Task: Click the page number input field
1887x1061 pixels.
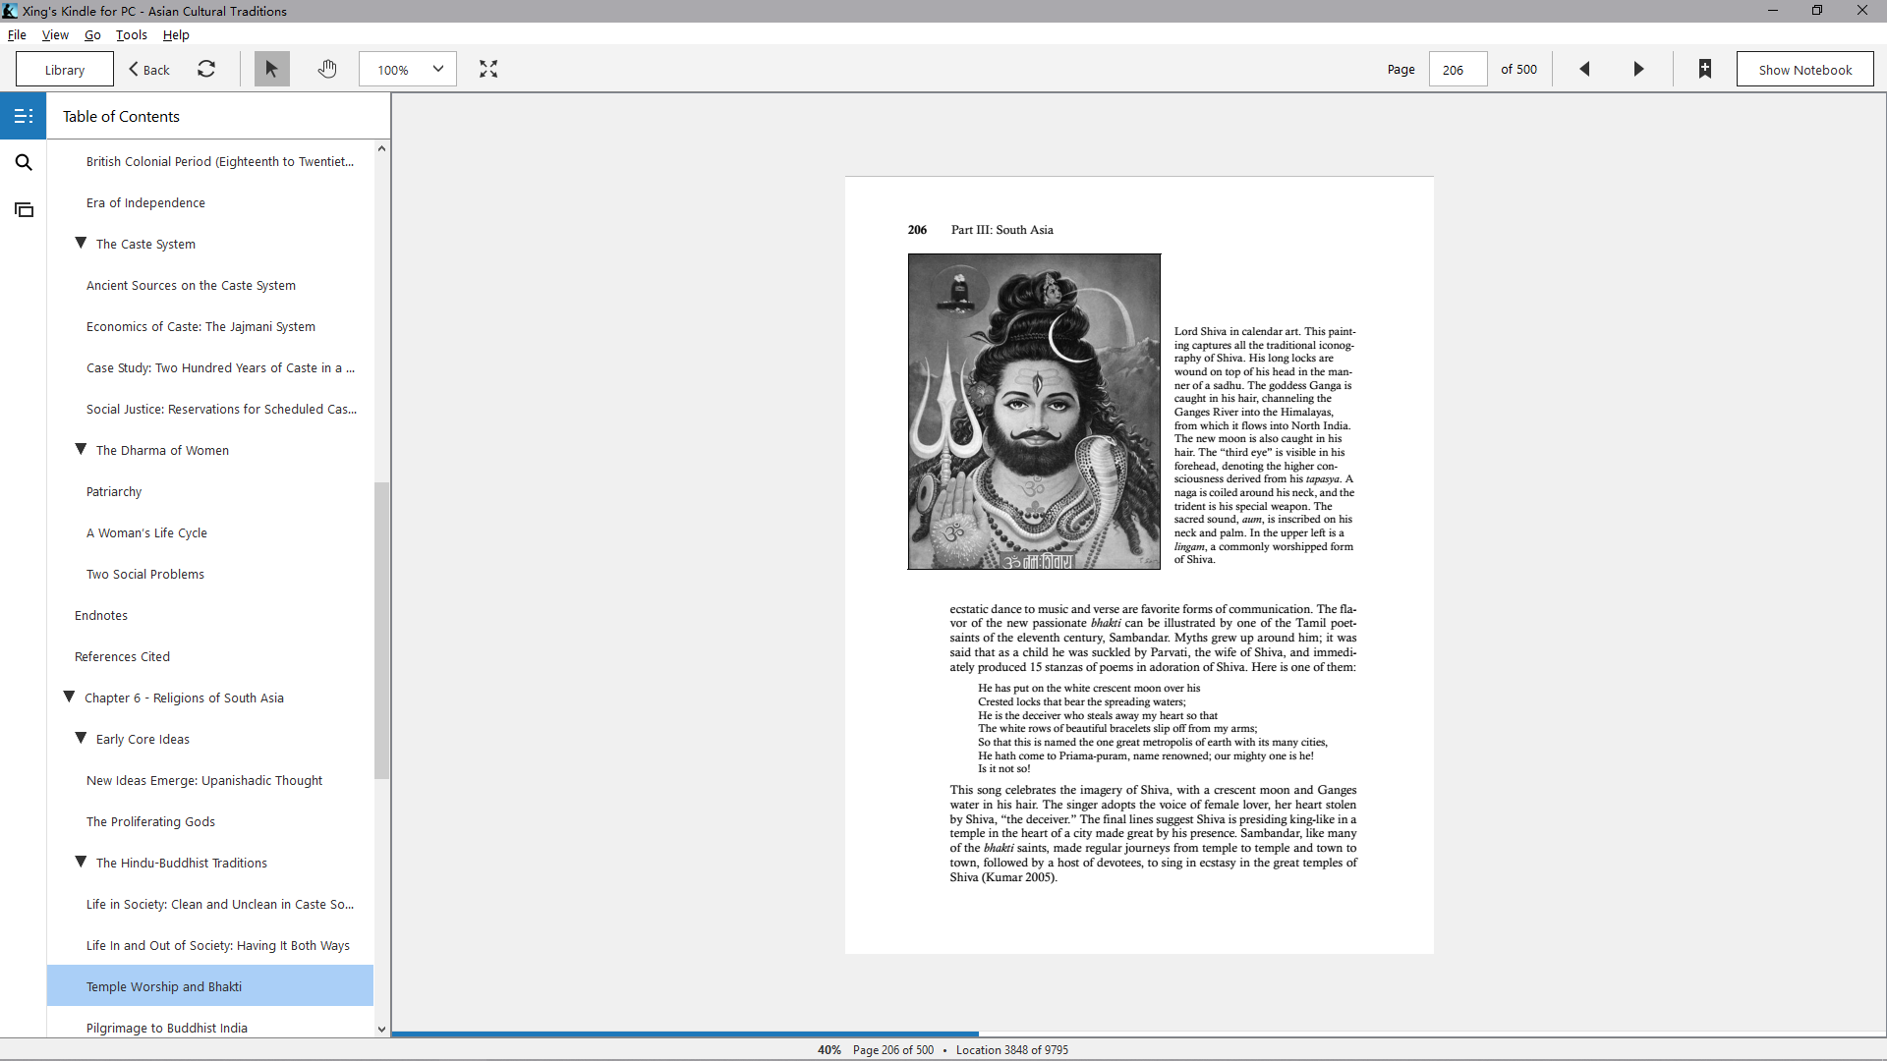Action: pyautogui.click(x=1458, y=69)
